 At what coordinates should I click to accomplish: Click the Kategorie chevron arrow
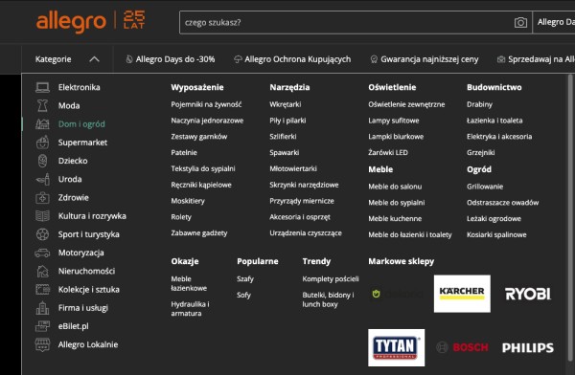click(x=94, y=59)
